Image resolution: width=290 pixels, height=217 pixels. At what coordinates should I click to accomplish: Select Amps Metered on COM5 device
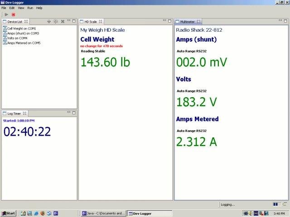24,43
